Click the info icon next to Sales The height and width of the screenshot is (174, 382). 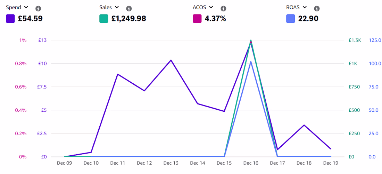[129, 9]
